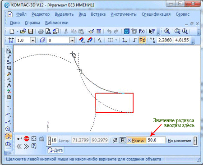This screenshot has width=203, height=165.
Task: Expand overflow chevron after coordinate fields
Action: 193,41
